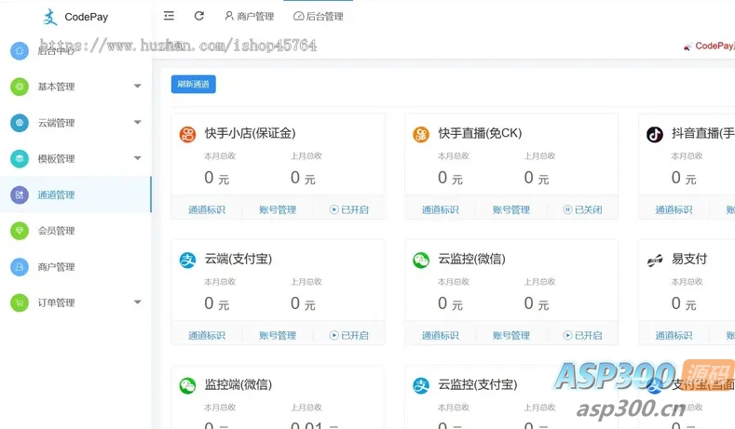Toggle 已开启 status on 快手小店(保证金)
735x429 pixels.
coord(348,209)
